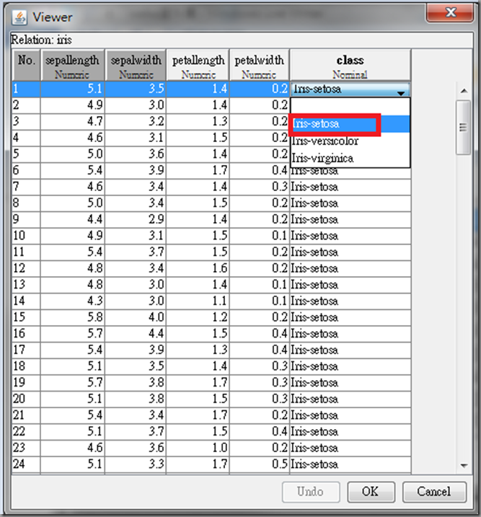Select sepallength value 5.0 in row 8

[73, 203]
